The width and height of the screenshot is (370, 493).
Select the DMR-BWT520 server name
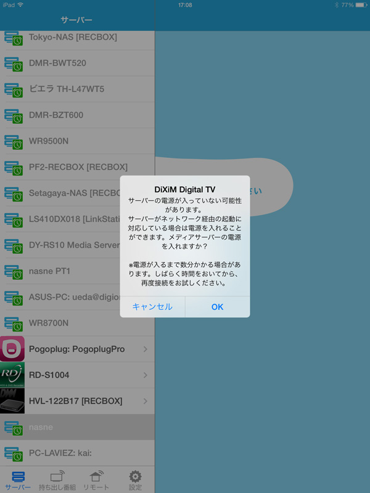[x=57, y=63]
